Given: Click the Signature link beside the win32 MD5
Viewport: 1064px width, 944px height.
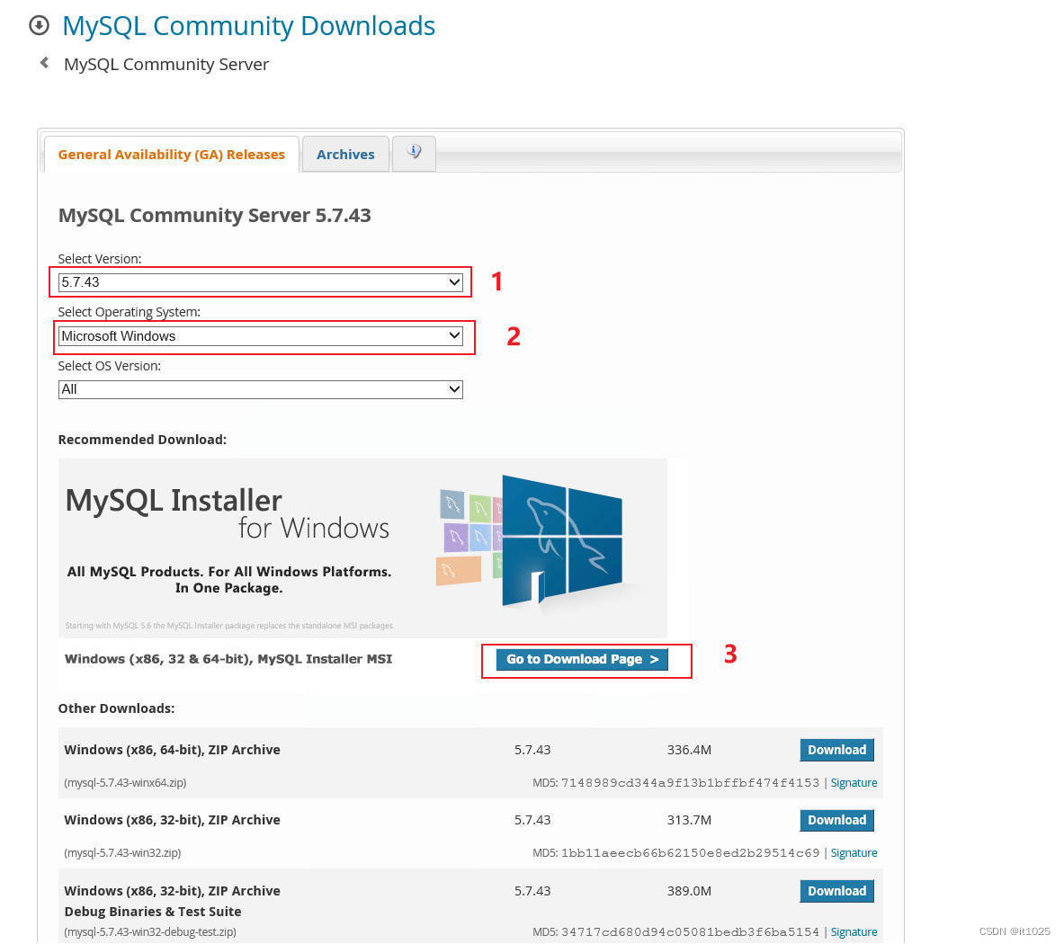Looking at the screenshot, I should coord(853,852).
